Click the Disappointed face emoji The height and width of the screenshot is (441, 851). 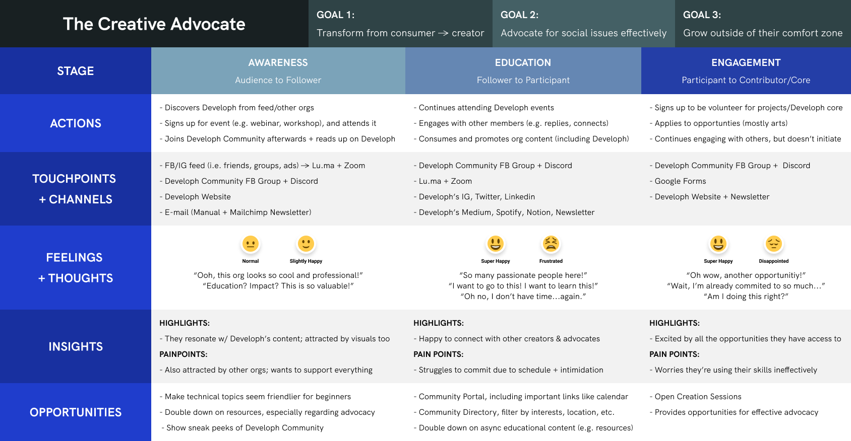[x=773, y=244]
